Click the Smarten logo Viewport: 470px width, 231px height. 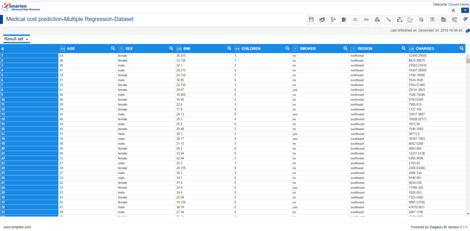(x=21, y=6)
